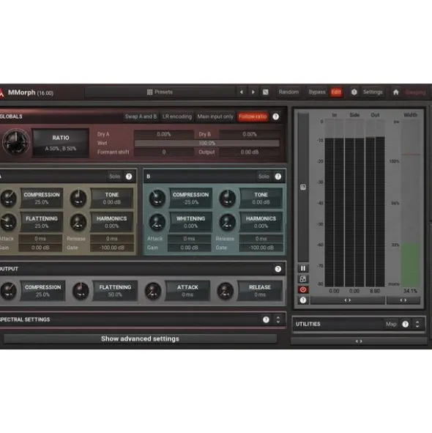The width and height of the screenshot is (432, 433).
Task: Click Output Flattening knob
Action: [x=81, y=291]
